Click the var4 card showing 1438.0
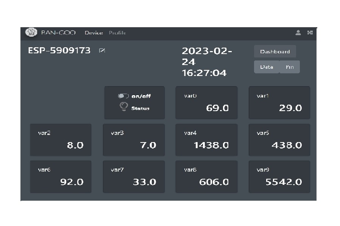 pos(206,139)
